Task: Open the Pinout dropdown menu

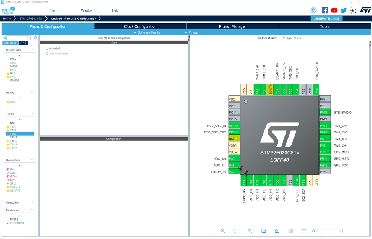Action: tap(191, 32)
